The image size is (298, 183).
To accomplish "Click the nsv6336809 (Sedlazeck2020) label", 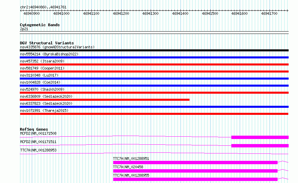I will coord(46,96).
